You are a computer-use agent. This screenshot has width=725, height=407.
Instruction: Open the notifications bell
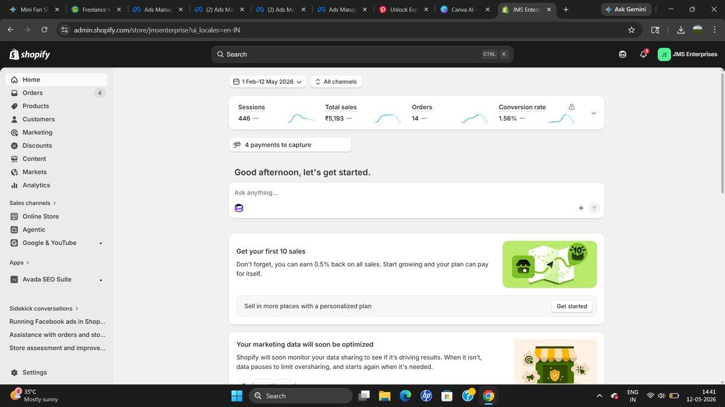tap(643, 54)
